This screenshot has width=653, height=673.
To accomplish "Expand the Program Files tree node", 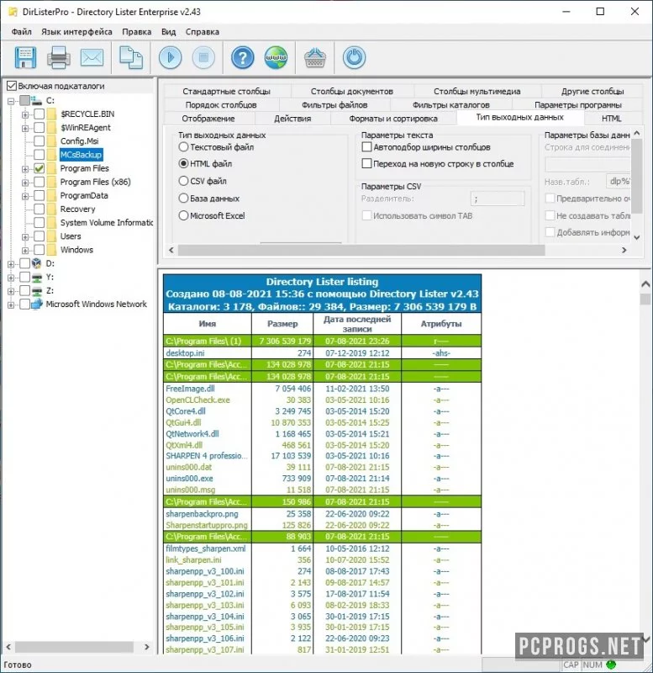I will (x=25, y=169).
